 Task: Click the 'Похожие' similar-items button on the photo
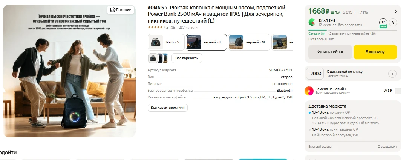click(121, 10)
